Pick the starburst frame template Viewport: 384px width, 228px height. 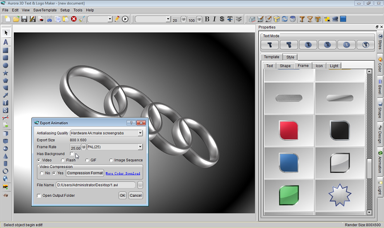coord(340,195)
